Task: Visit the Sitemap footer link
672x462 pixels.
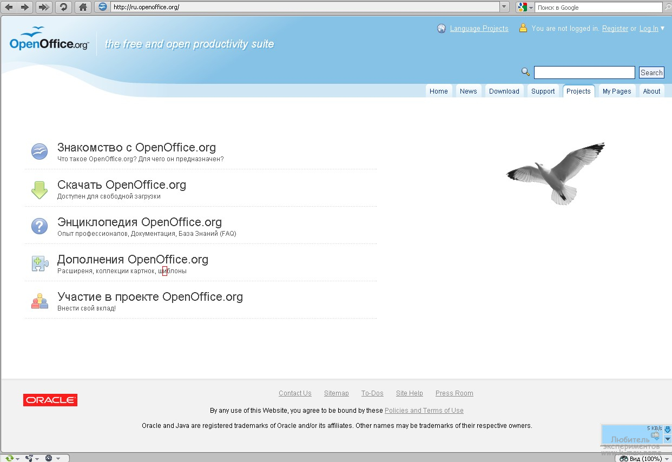Action: 337,393
